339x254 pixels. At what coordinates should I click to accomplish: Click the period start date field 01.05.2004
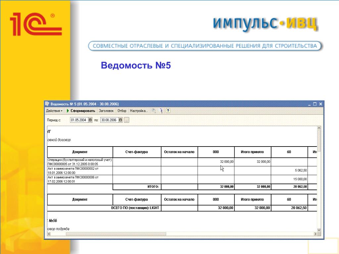click(x=79, y=120)
